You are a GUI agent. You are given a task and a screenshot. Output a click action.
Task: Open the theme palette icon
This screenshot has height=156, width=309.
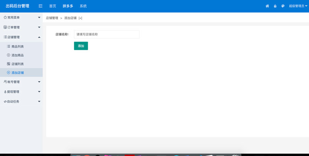coord(283,6)
